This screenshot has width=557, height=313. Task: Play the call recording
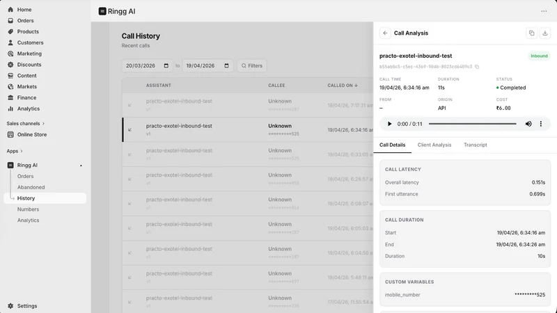[x=389, y=124]
